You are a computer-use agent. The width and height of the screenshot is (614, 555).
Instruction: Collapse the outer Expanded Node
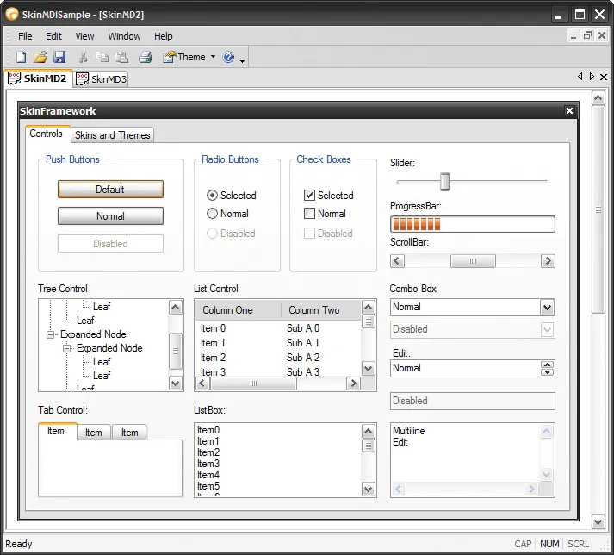click(50, 334)
